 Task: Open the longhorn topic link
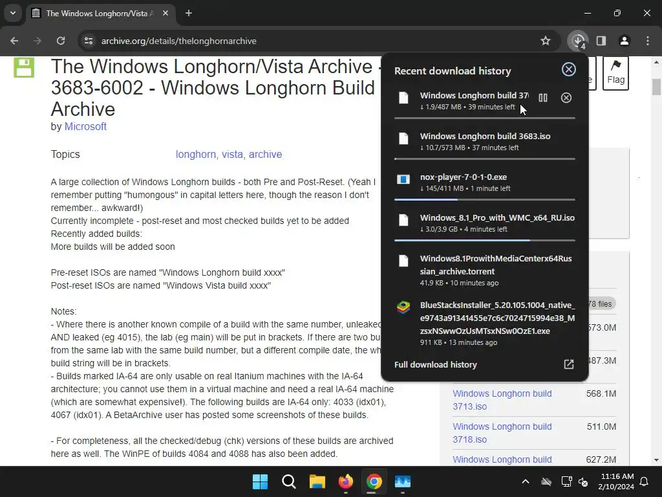pyautogui.click(x=195, y=154)
